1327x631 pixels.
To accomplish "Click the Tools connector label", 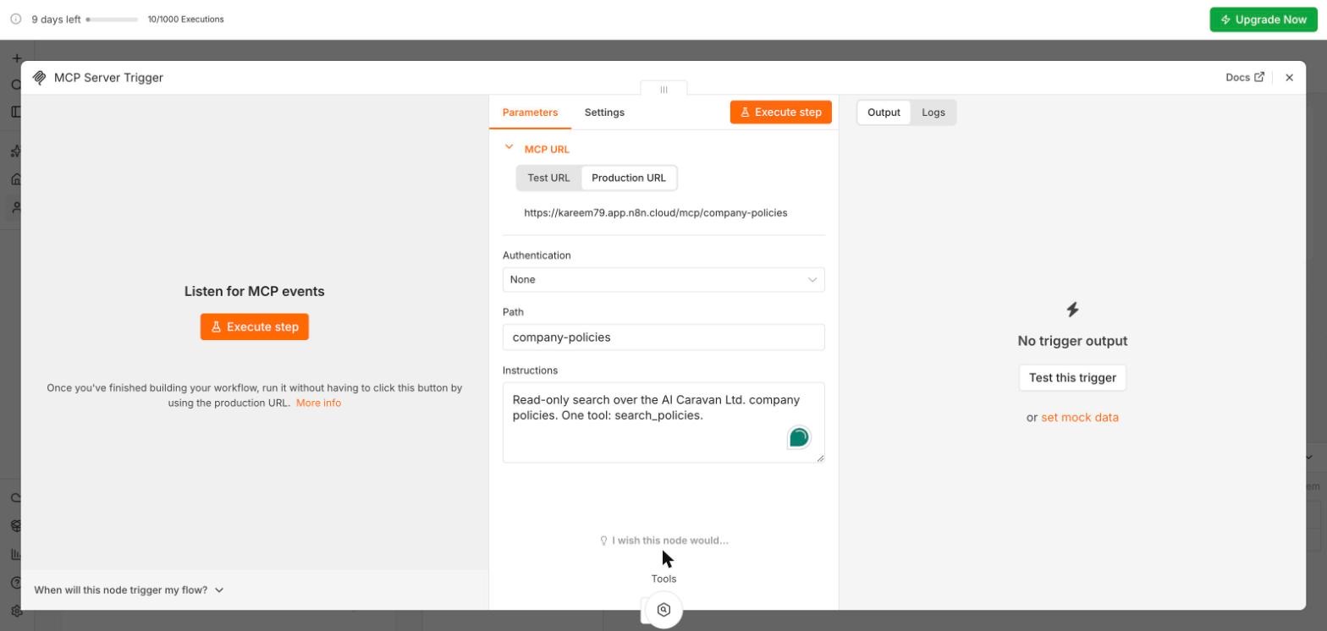I will (663, 579).
